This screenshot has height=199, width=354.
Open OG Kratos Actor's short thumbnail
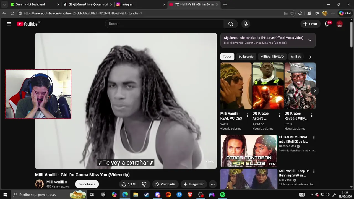click(x=268, y=86)
